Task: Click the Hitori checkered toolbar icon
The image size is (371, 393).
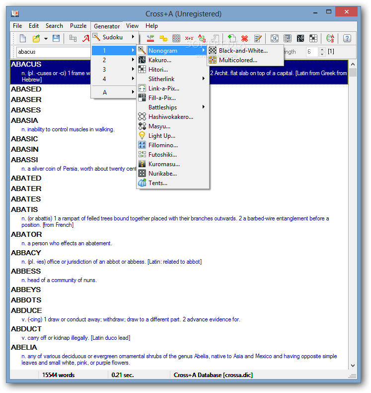Action: (313, 38)
